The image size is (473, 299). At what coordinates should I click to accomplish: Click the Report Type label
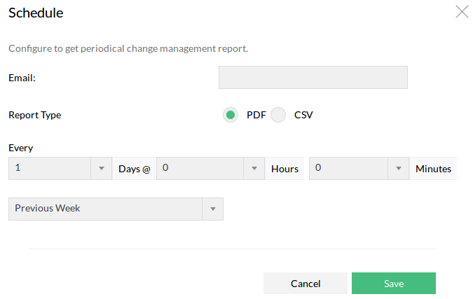[34, 115]
